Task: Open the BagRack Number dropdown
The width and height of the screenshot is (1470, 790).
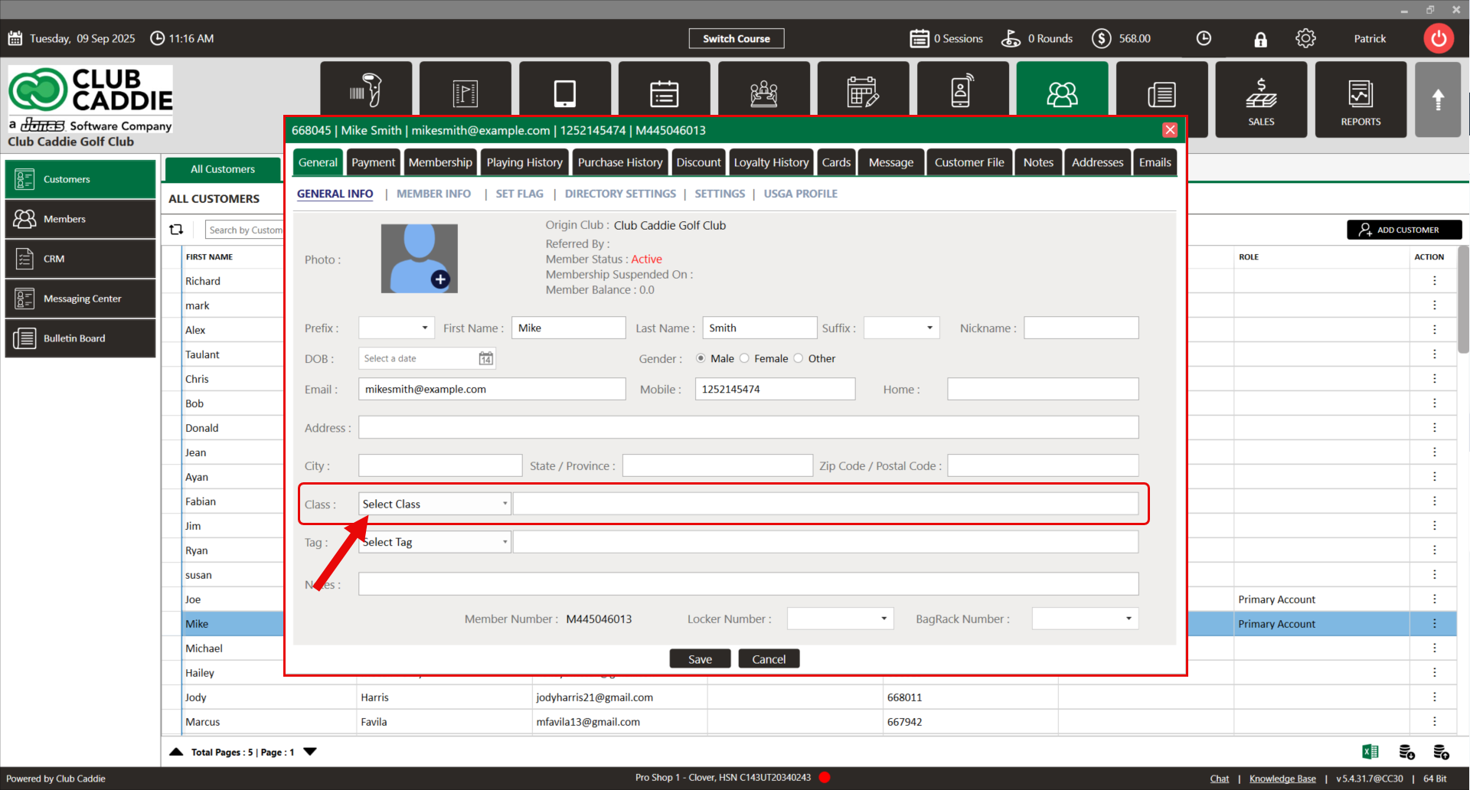Action: pyautogui.click(x=1086, y=619)
